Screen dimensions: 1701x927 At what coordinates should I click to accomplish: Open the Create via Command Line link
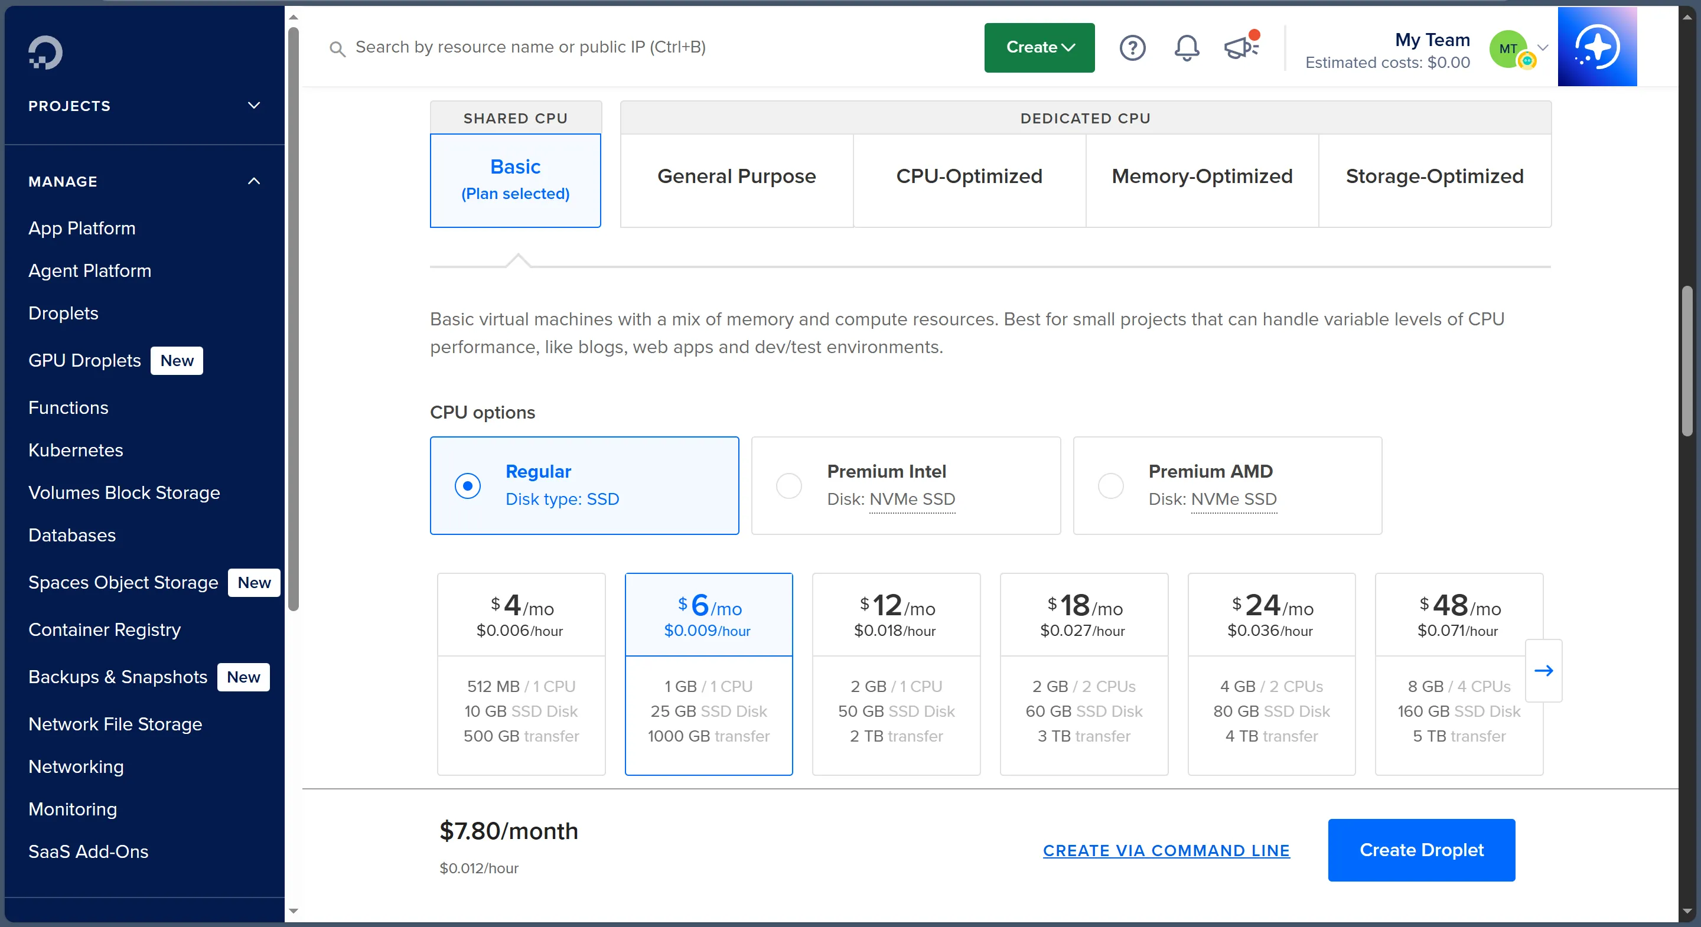click(x=1166, y=850)
